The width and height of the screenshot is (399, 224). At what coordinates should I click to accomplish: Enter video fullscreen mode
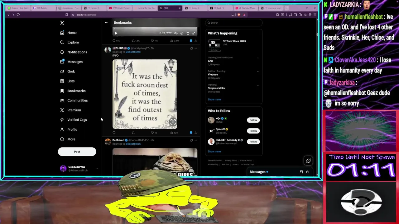tap(194, 33)
